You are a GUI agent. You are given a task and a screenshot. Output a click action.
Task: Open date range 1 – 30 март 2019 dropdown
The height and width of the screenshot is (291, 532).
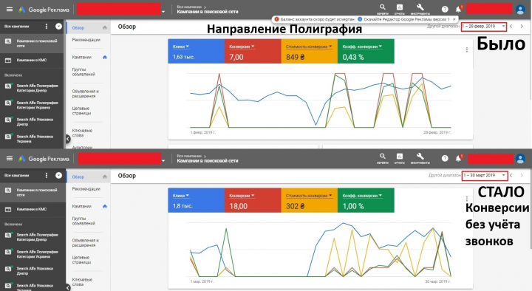click(x=485, y=175)
